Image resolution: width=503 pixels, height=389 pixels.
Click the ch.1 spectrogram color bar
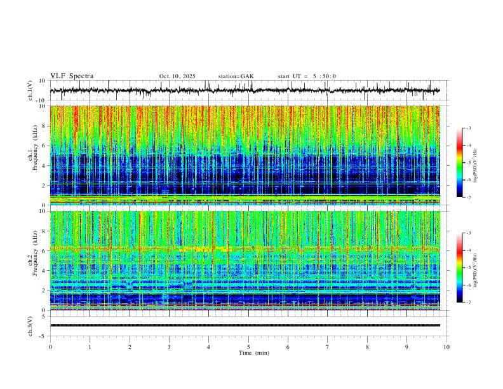460,163
